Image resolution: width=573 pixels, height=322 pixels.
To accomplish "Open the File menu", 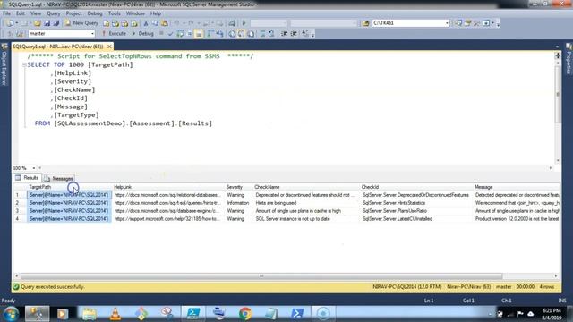I will (x=6, y=13).
